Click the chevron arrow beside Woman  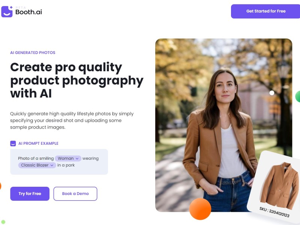(77, 159)
